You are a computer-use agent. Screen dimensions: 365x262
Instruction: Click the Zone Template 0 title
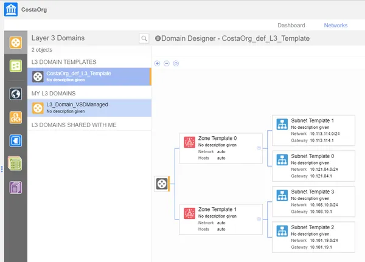(217, 138)
